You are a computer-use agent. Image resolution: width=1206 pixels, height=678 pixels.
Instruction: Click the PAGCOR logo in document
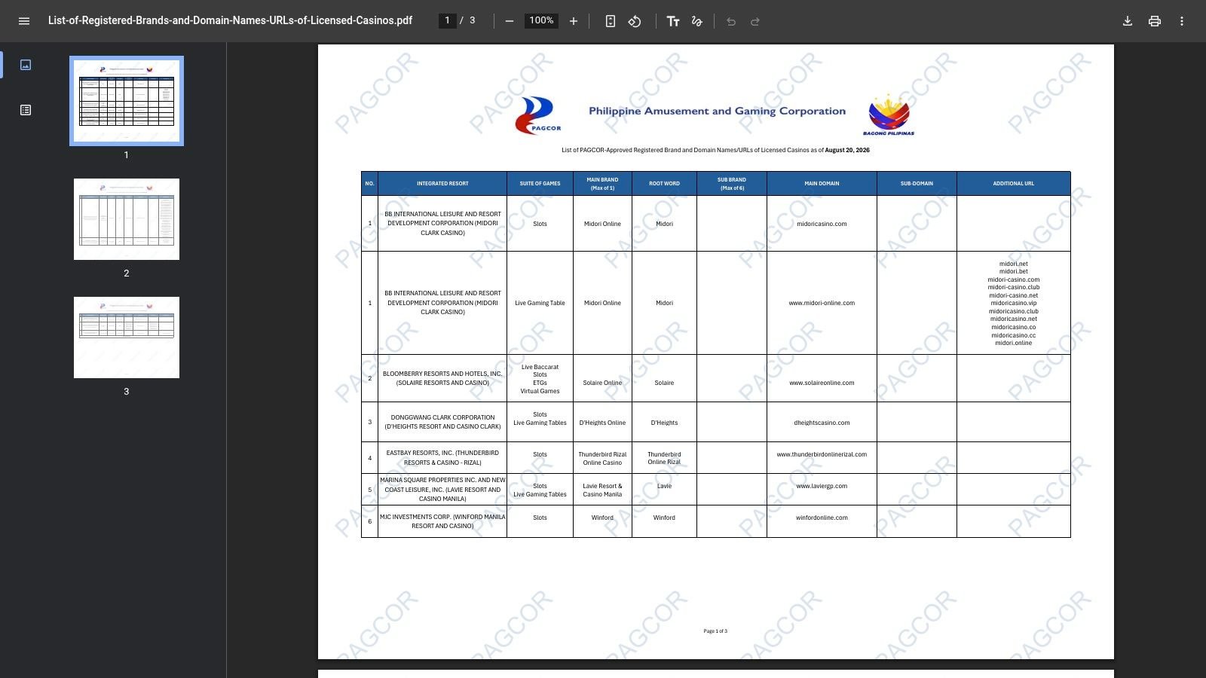538,115
